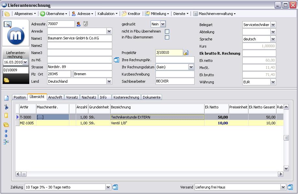Switch to the Kostenrechnung tab
298x194 pixels.
coord(127,97)
